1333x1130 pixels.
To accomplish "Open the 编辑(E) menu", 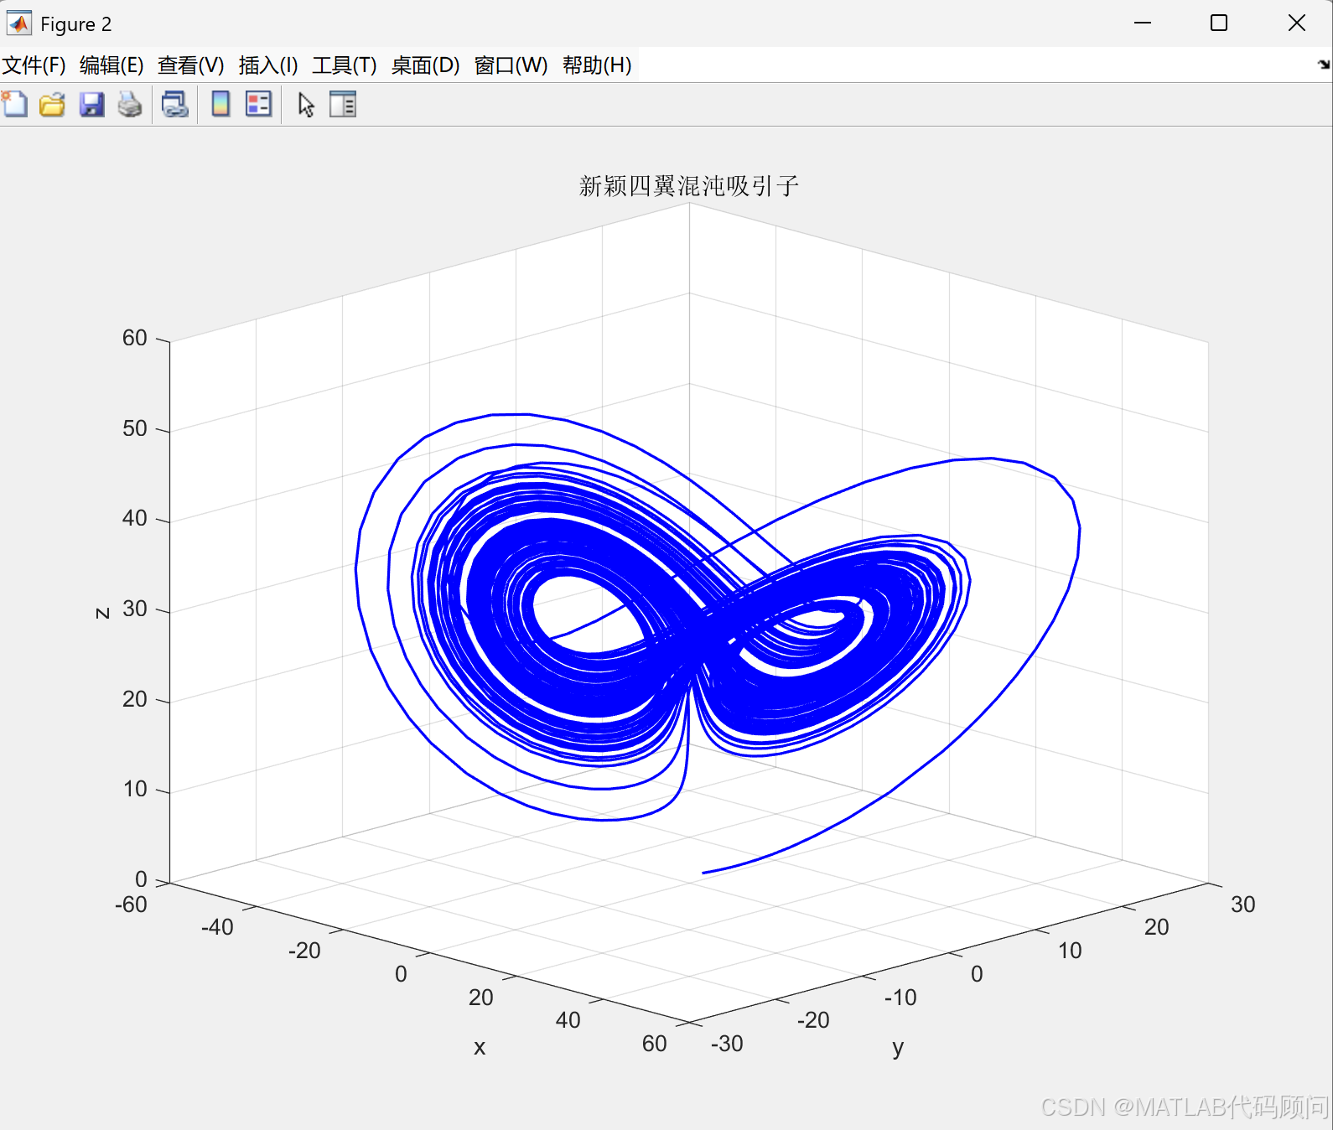I will point(112,65).
